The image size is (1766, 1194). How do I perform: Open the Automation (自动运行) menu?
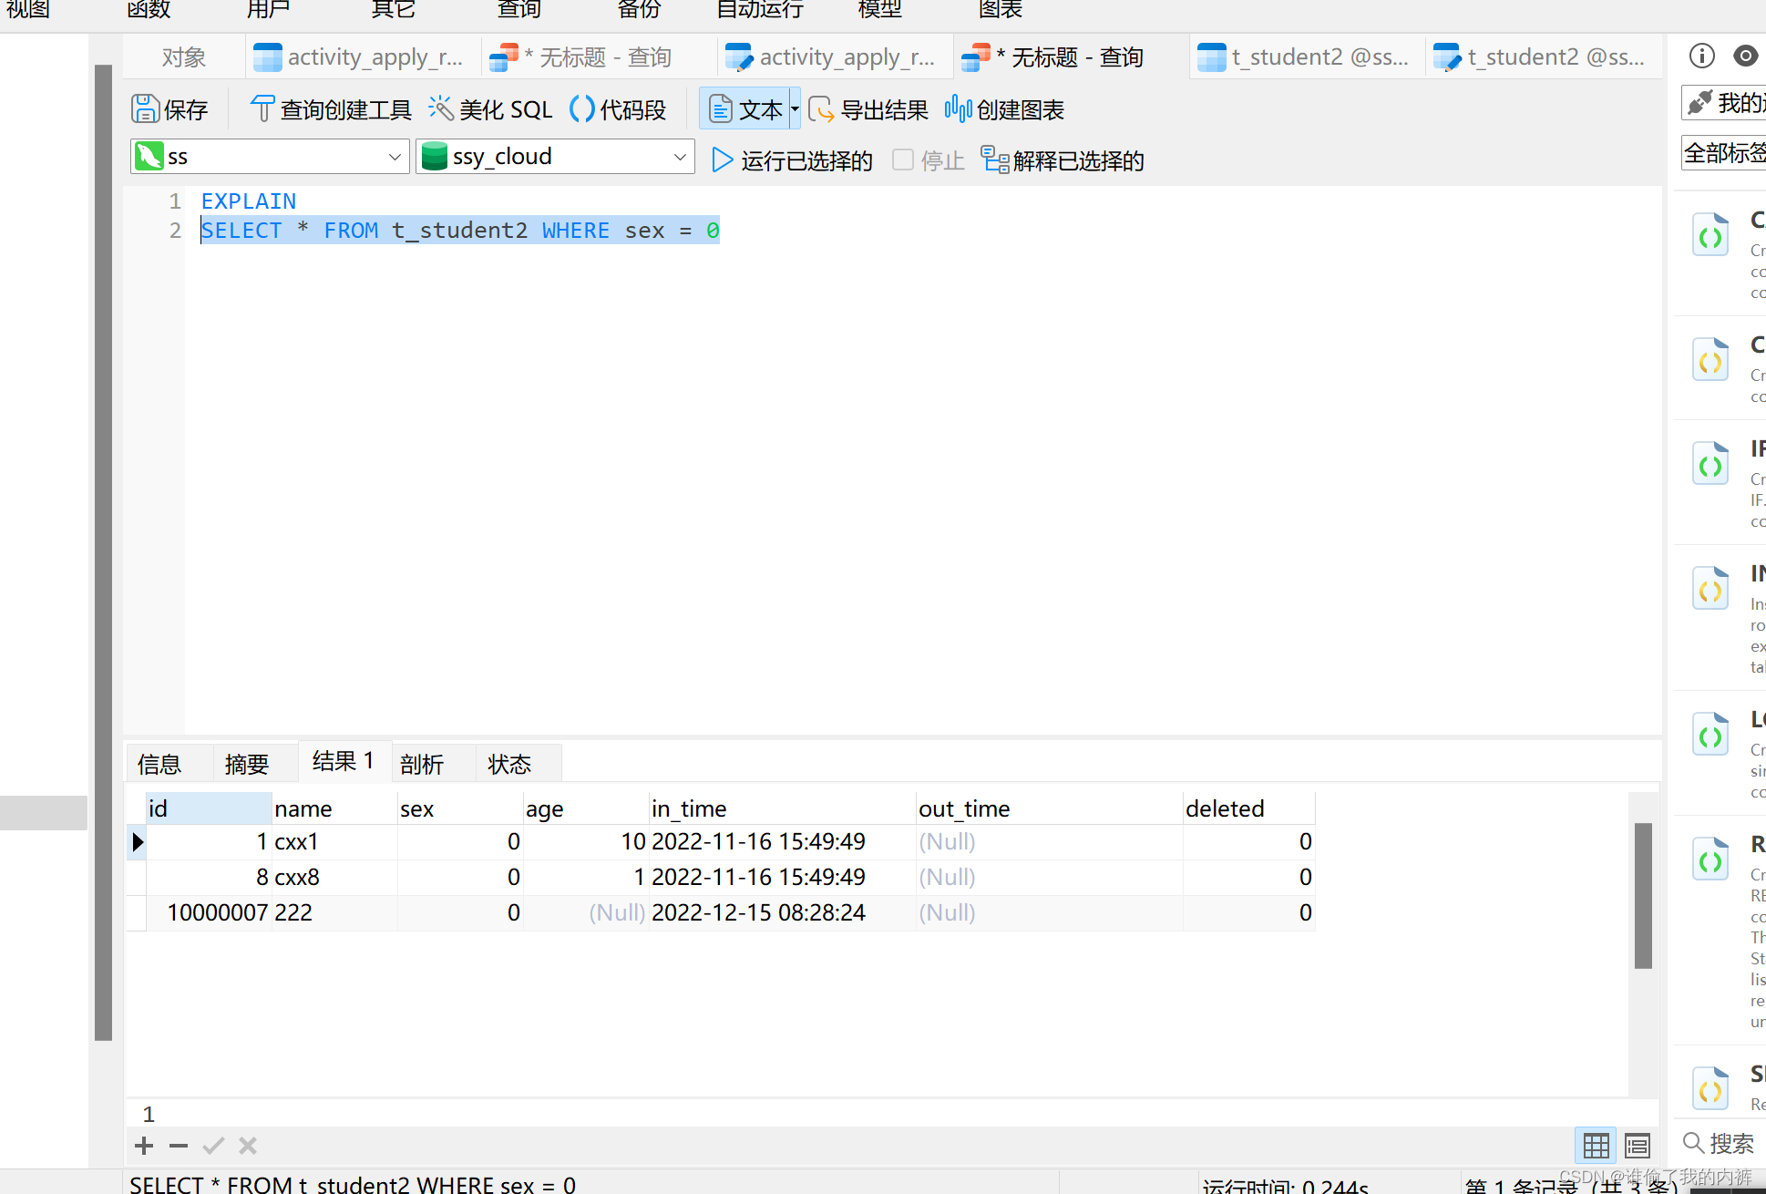pos(760,10)
